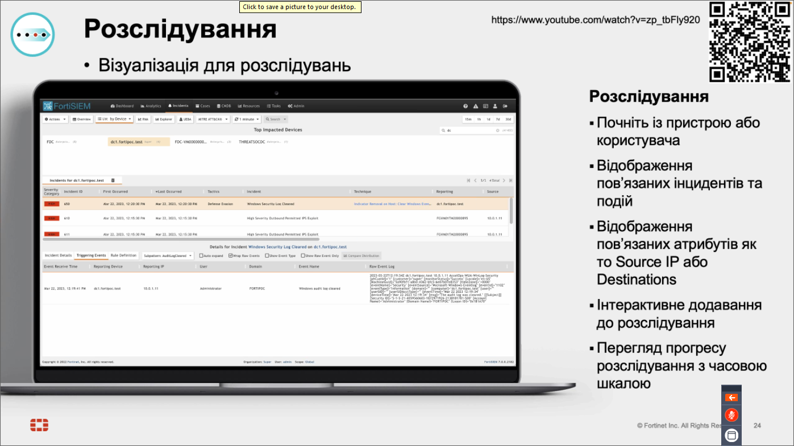Screen dimensions: 794x446
Task: Click the logout icon in FortiSIEM header
Action: pos(505,106)
